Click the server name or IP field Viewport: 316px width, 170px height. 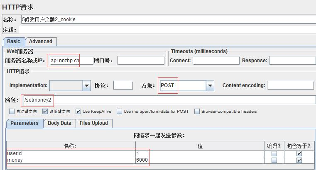tap(71, 61)
